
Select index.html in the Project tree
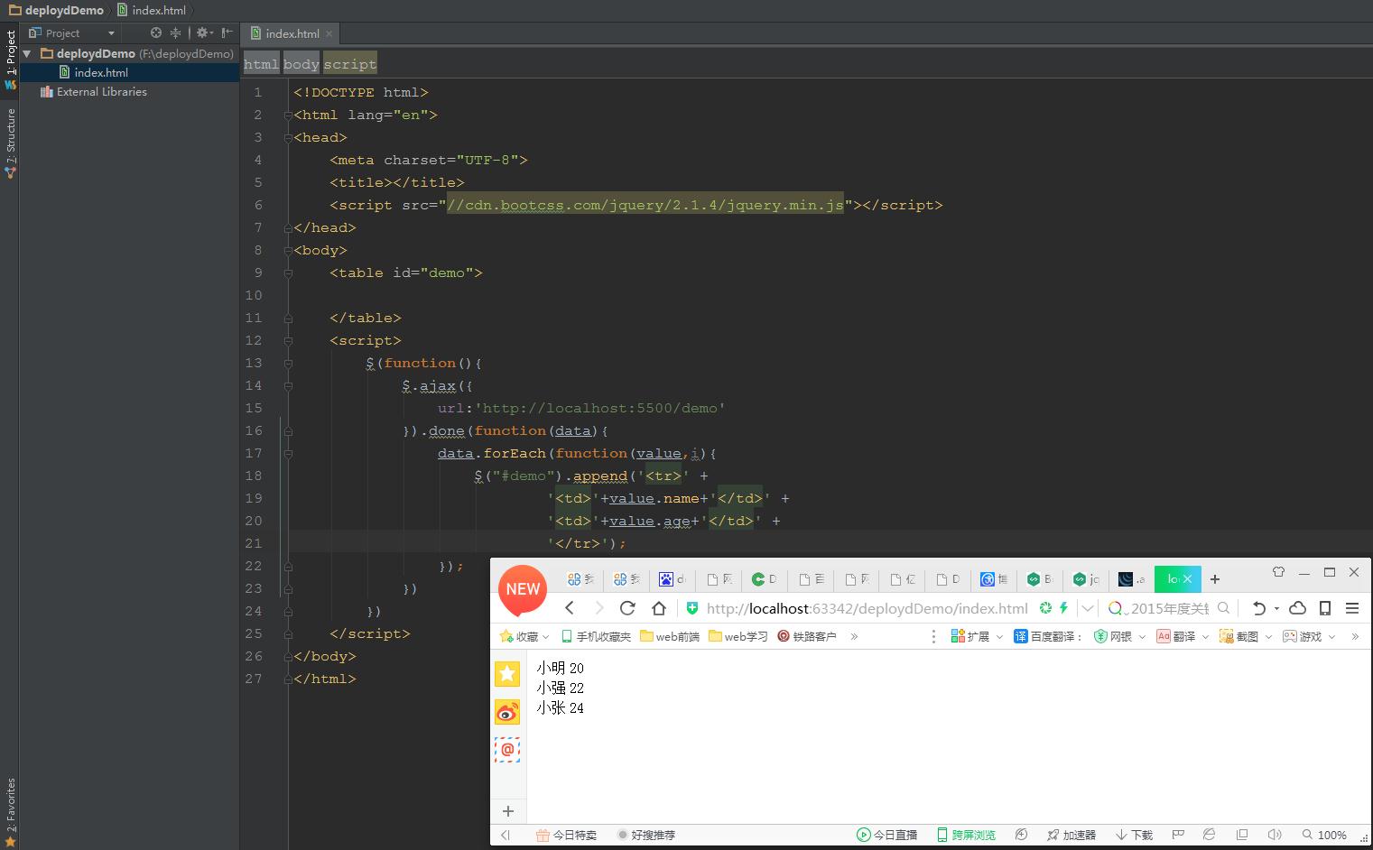coord(101,72)
